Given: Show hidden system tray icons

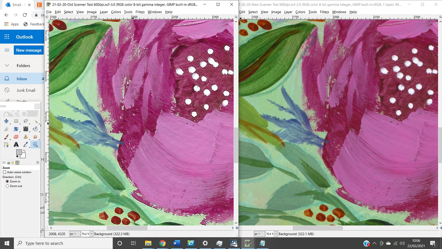Looking at the screenshot, I should 375,243.
